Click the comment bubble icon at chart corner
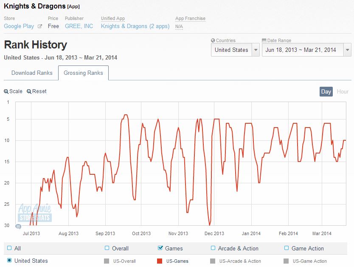354x267 pixels. pos(18,226)
